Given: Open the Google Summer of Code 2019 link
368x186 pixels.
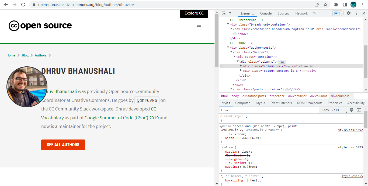Looking at the screenshot, I should click(x=122, y=118).
